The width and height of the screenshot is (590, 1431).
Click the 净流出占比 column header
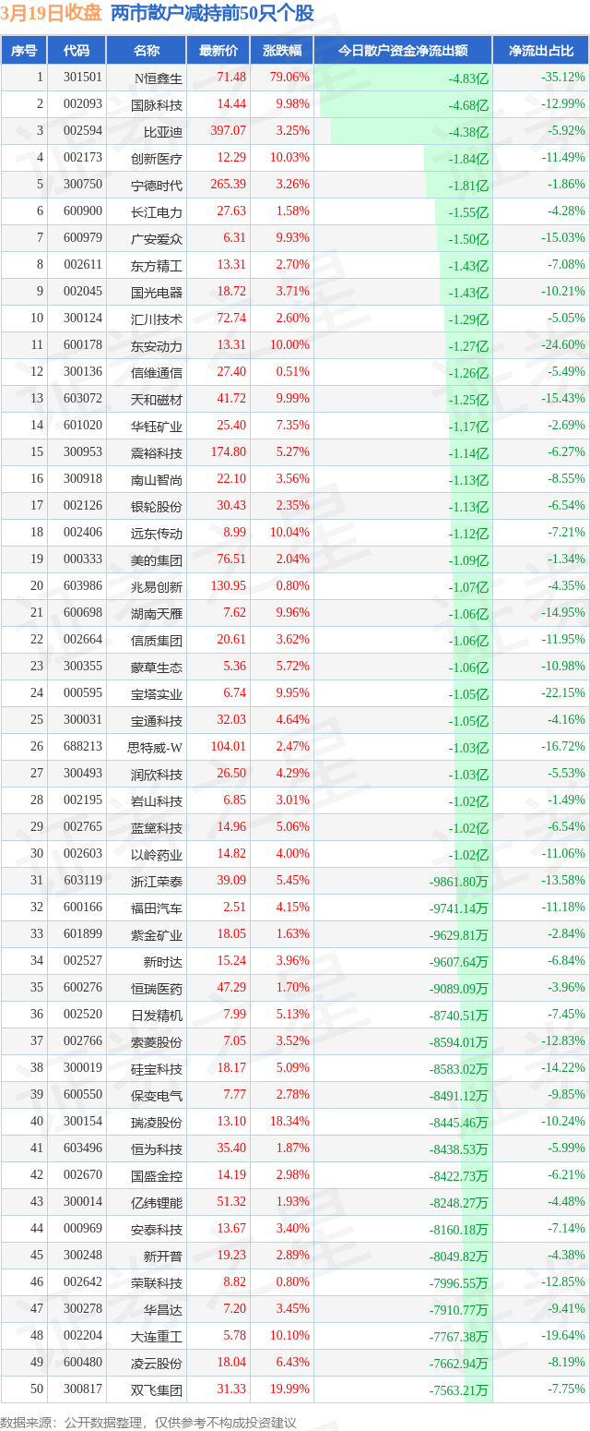(541, 51)
